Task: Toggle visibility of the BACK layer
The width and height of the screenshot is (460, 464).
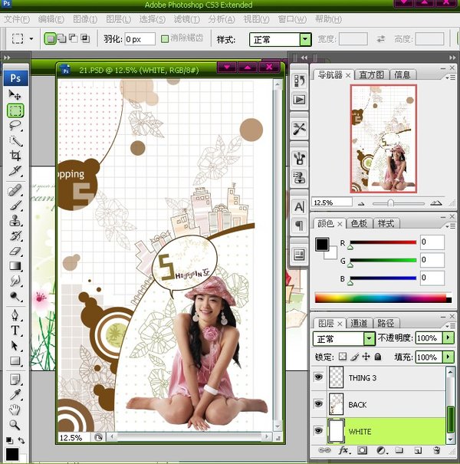Action: (x=318, y=405)
